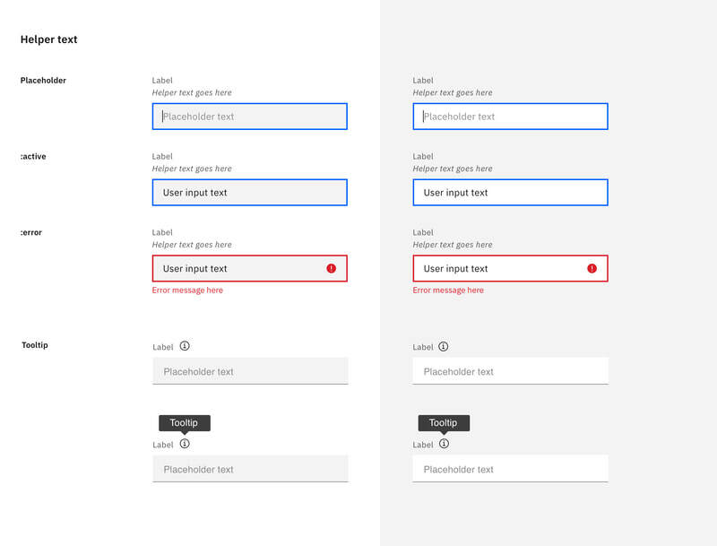Click the left gray placeholder field under the Tooltip row
This screenshot has width=717, height=546.
250,371
